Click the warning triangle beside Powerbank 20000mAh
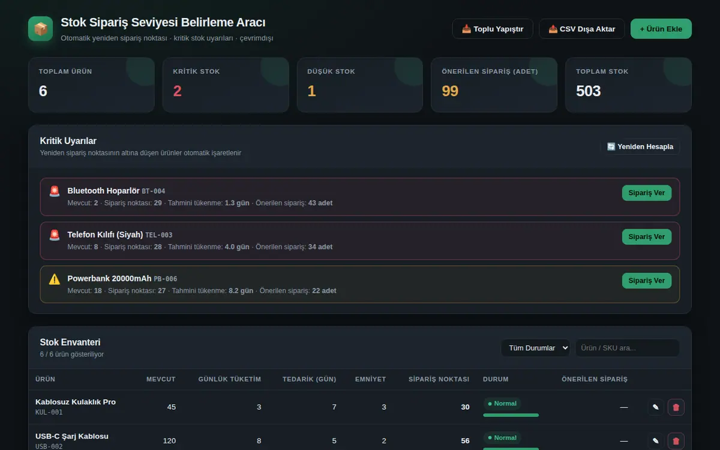The width and height of the screenshot is (720, 450). pyautogui.click(x=55, y=279)
